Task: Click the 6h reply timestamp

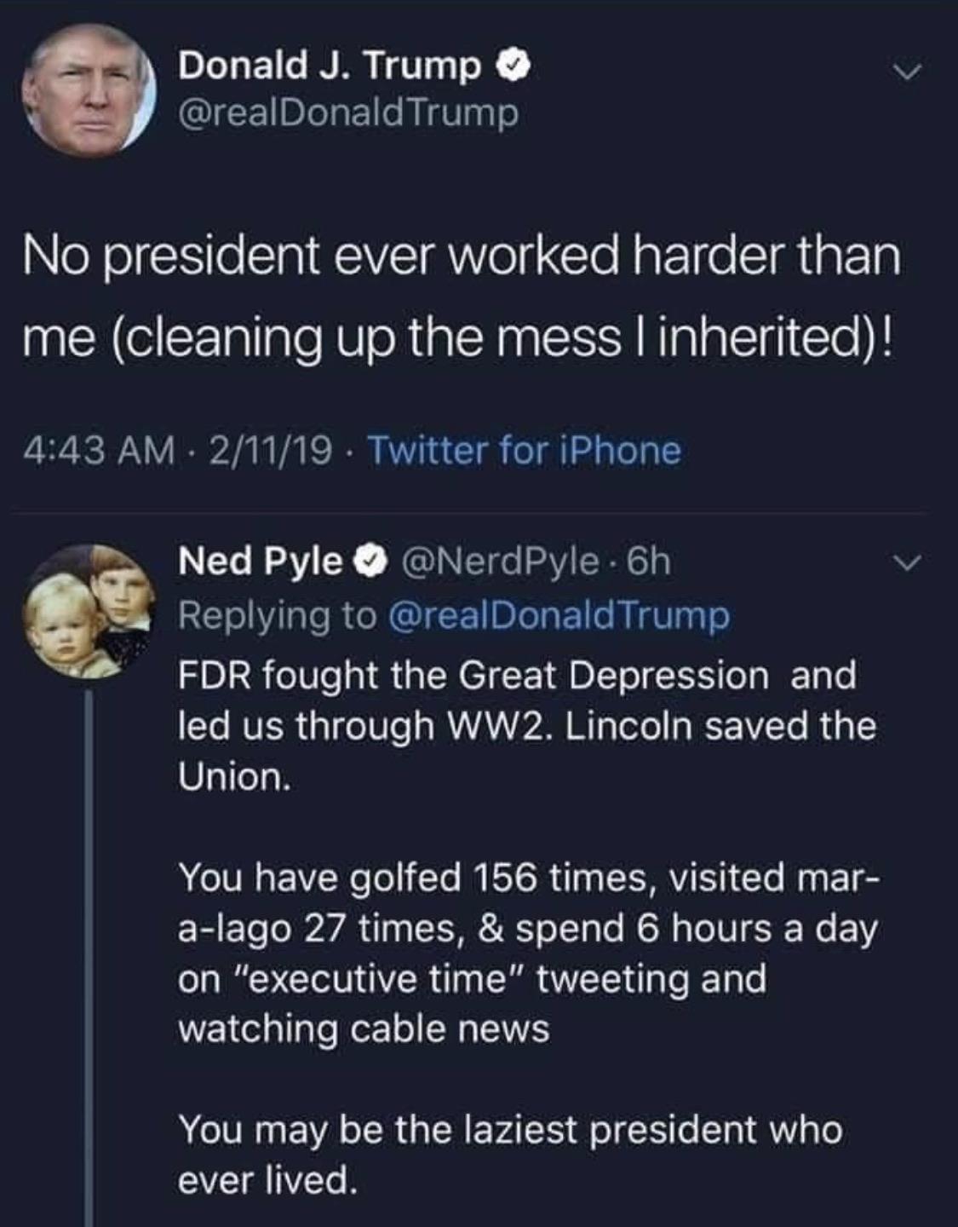Action: (x=648, y=562)
